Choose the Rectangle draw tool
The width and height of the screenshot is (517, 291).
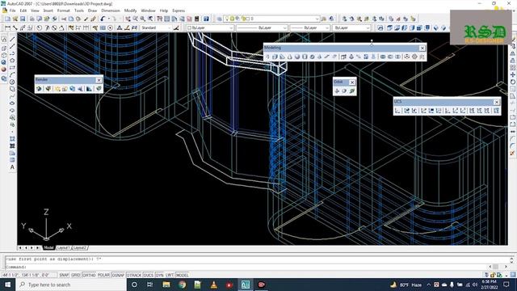[12, 68]
